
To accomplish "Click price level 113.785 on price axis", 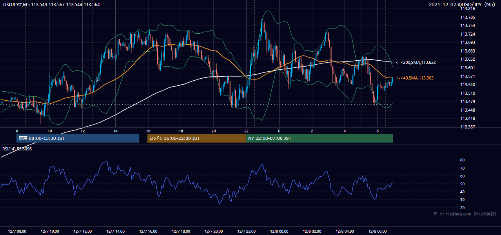I will [468, 17].
